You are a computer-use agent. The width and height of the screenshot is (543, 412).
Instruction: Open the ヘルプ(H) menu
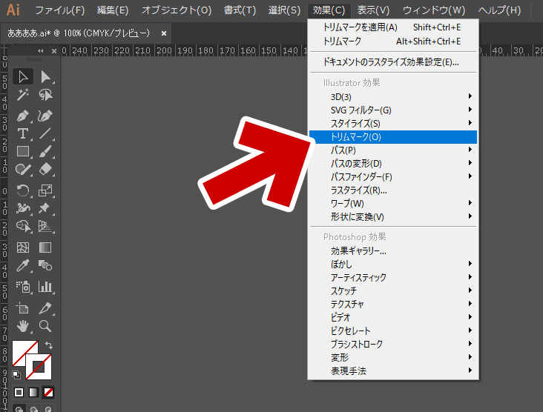pyautogui.click(x=499, y=10)
